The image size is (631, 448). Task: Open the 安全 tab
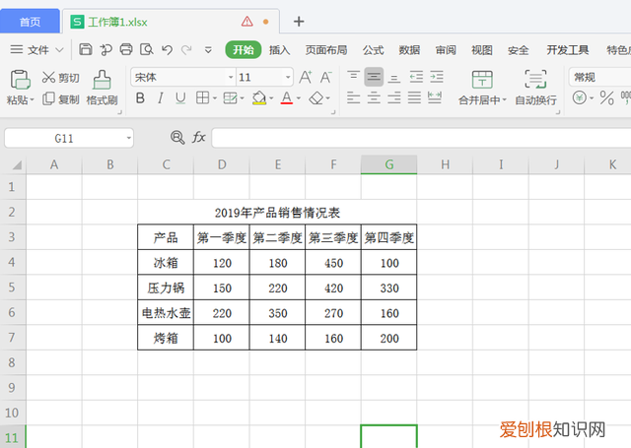[x=518, y=50]
